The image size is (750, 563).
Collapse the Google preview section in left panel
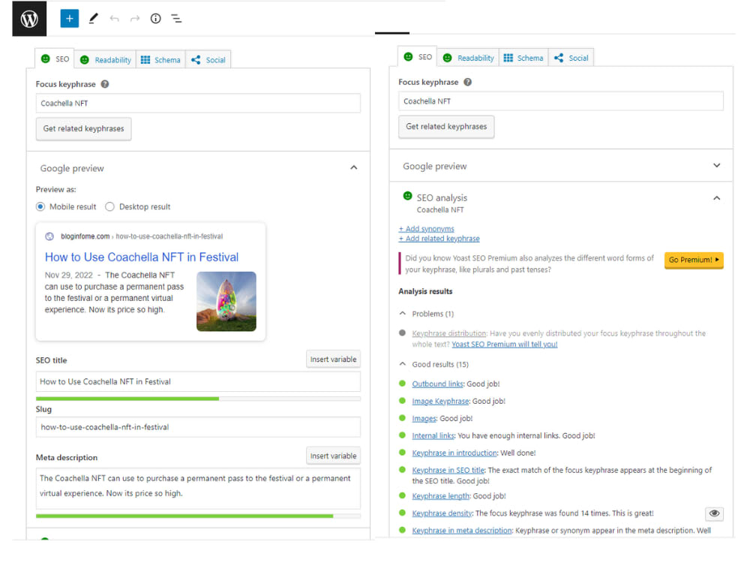353,167
